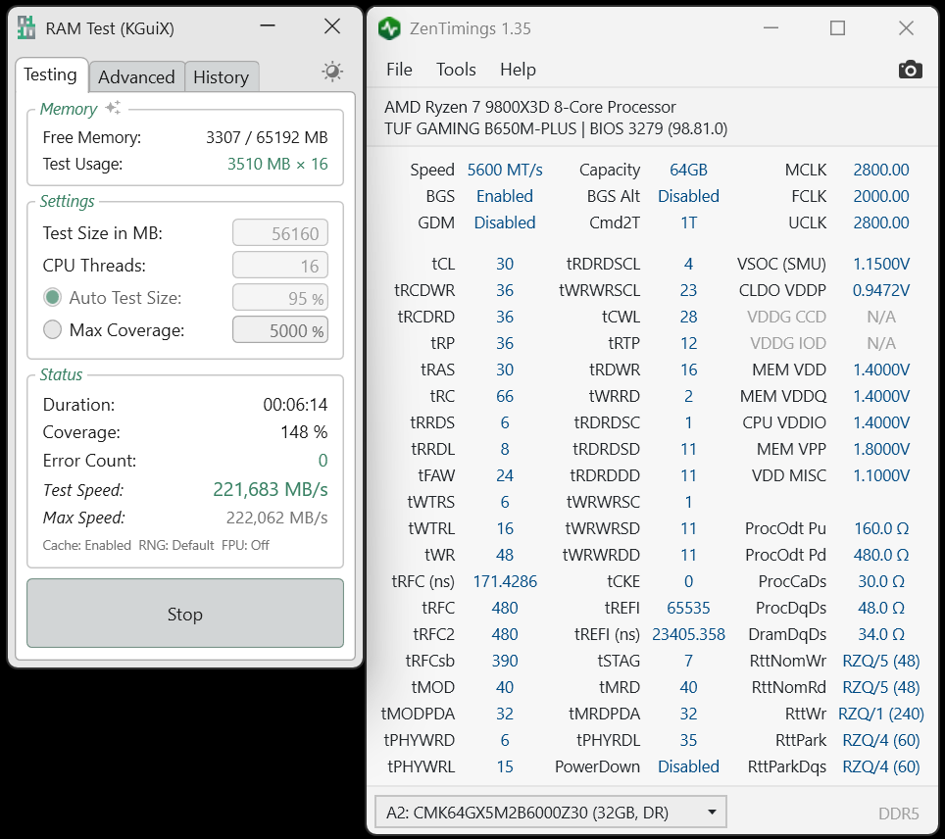Open the Tools menu in ZenTimings

point(456,70)
